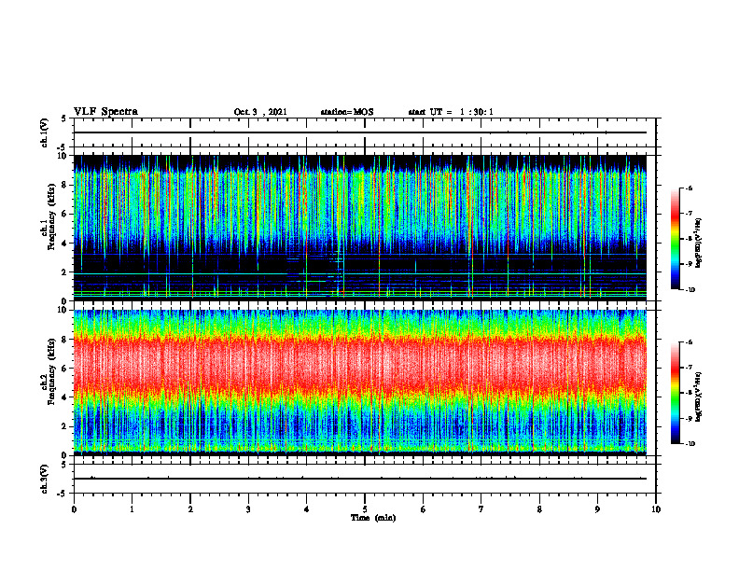The image size is (739, 571).
Task: Click the "station=MOS" header label
Action: tap(347, 112)
